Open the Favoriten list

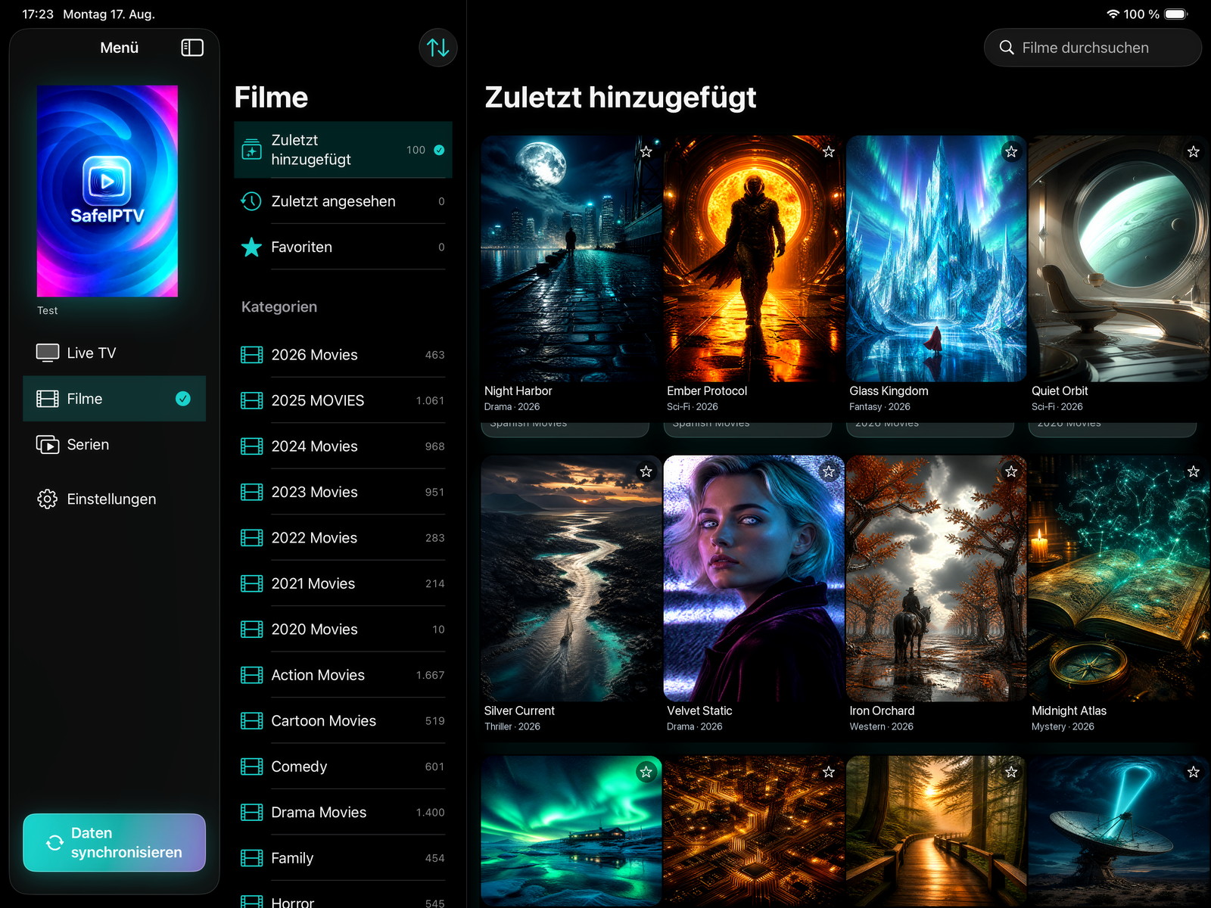click(x=343, y=247)
